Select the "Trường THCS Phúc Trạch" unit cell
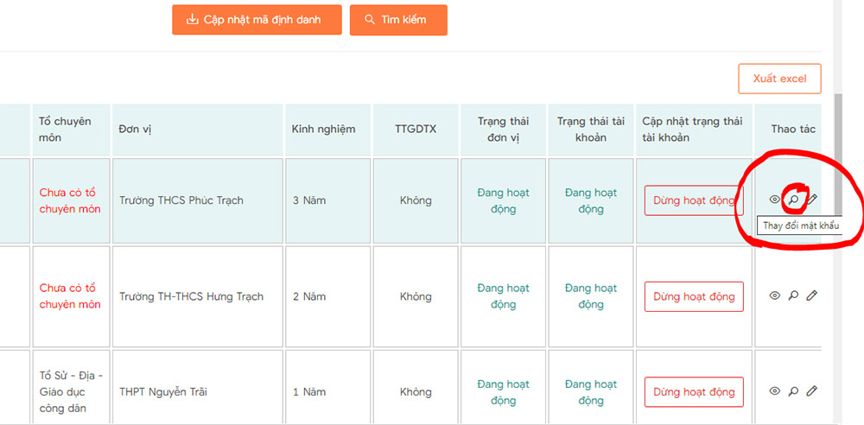864x425 pixels. (x=181, y=200)
